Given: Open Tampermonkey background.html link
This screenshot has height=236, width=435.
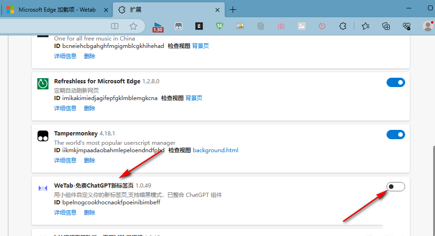Looking at the screenshot, I should [215, 150].
